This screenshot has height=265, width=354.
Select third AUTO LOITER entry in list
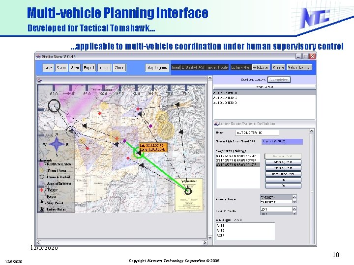[265, 103]
